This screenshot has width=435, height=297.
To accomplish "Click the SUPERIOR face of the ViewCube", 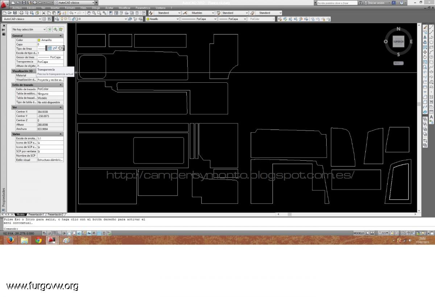I will tap(398, 42).
